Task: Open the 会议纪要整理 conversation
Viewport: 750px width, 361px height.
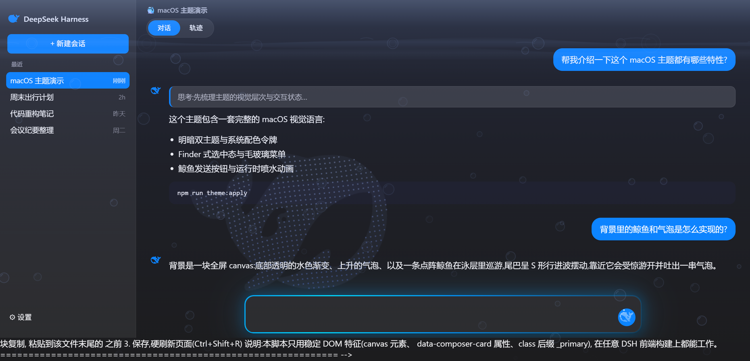Action: (x=68, y=130)
